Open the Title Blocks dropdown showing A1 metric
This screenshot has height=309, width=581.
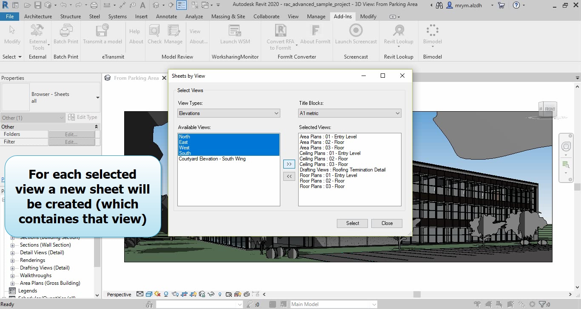click(350, 113)
